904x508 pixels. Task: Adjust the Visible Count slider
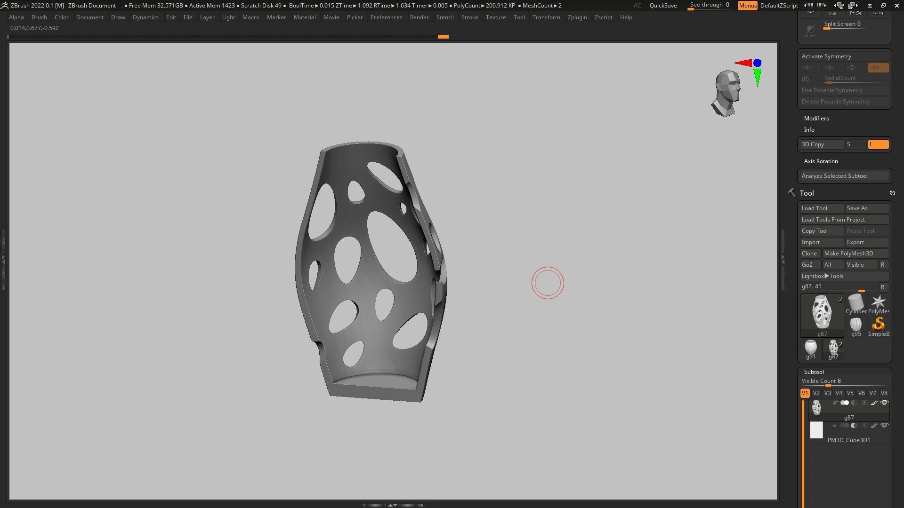click(845, 382)
